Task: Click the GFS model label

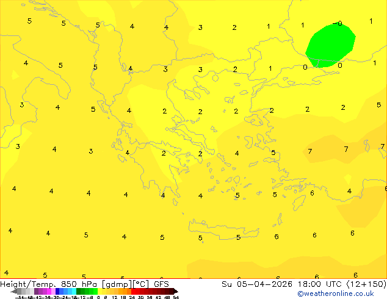Action: 161,284
